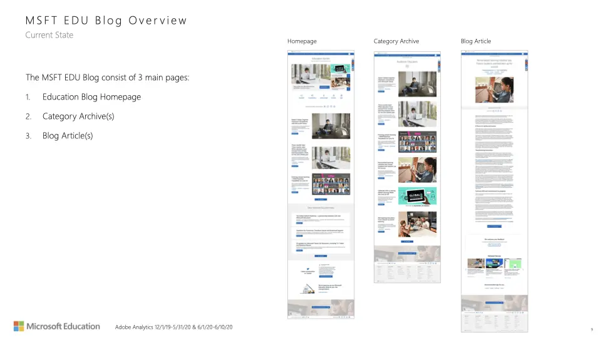Click the Category Archive page thumbnail

pos(407,167)
